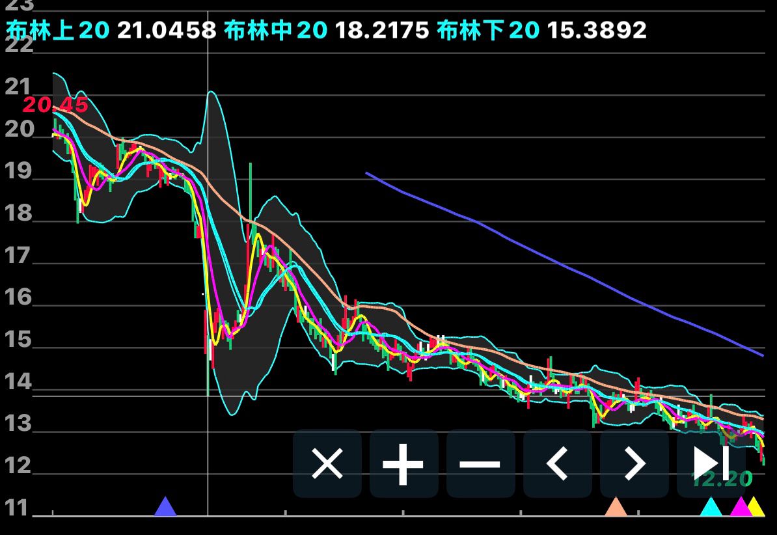Click the upper Bollinger value 21.0458
This screenshot has width=777, height=535.
167,30
